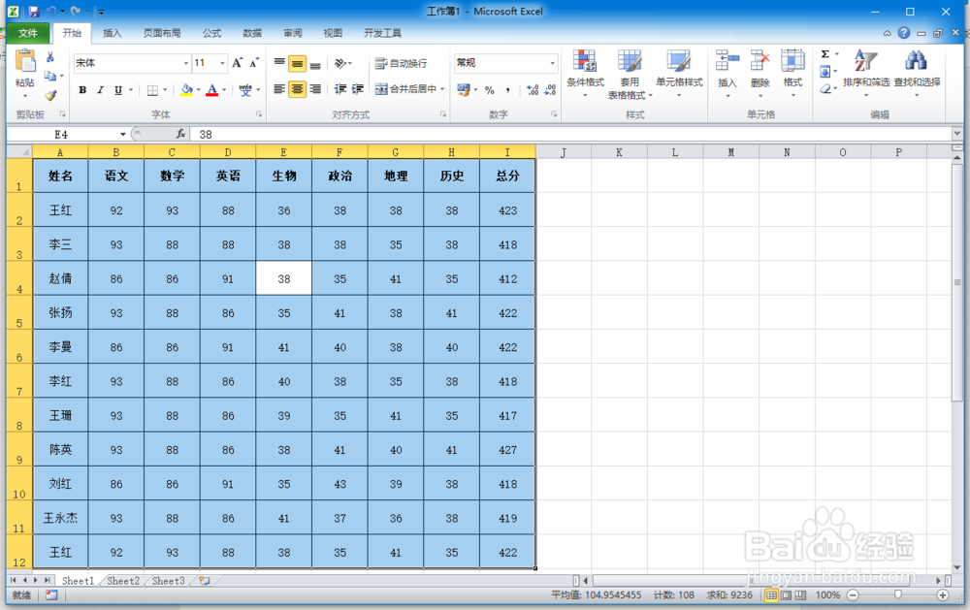970x610 pixels.
Task: Open 单元格样式 cell styles gallery
Action: tap(679, 75)
